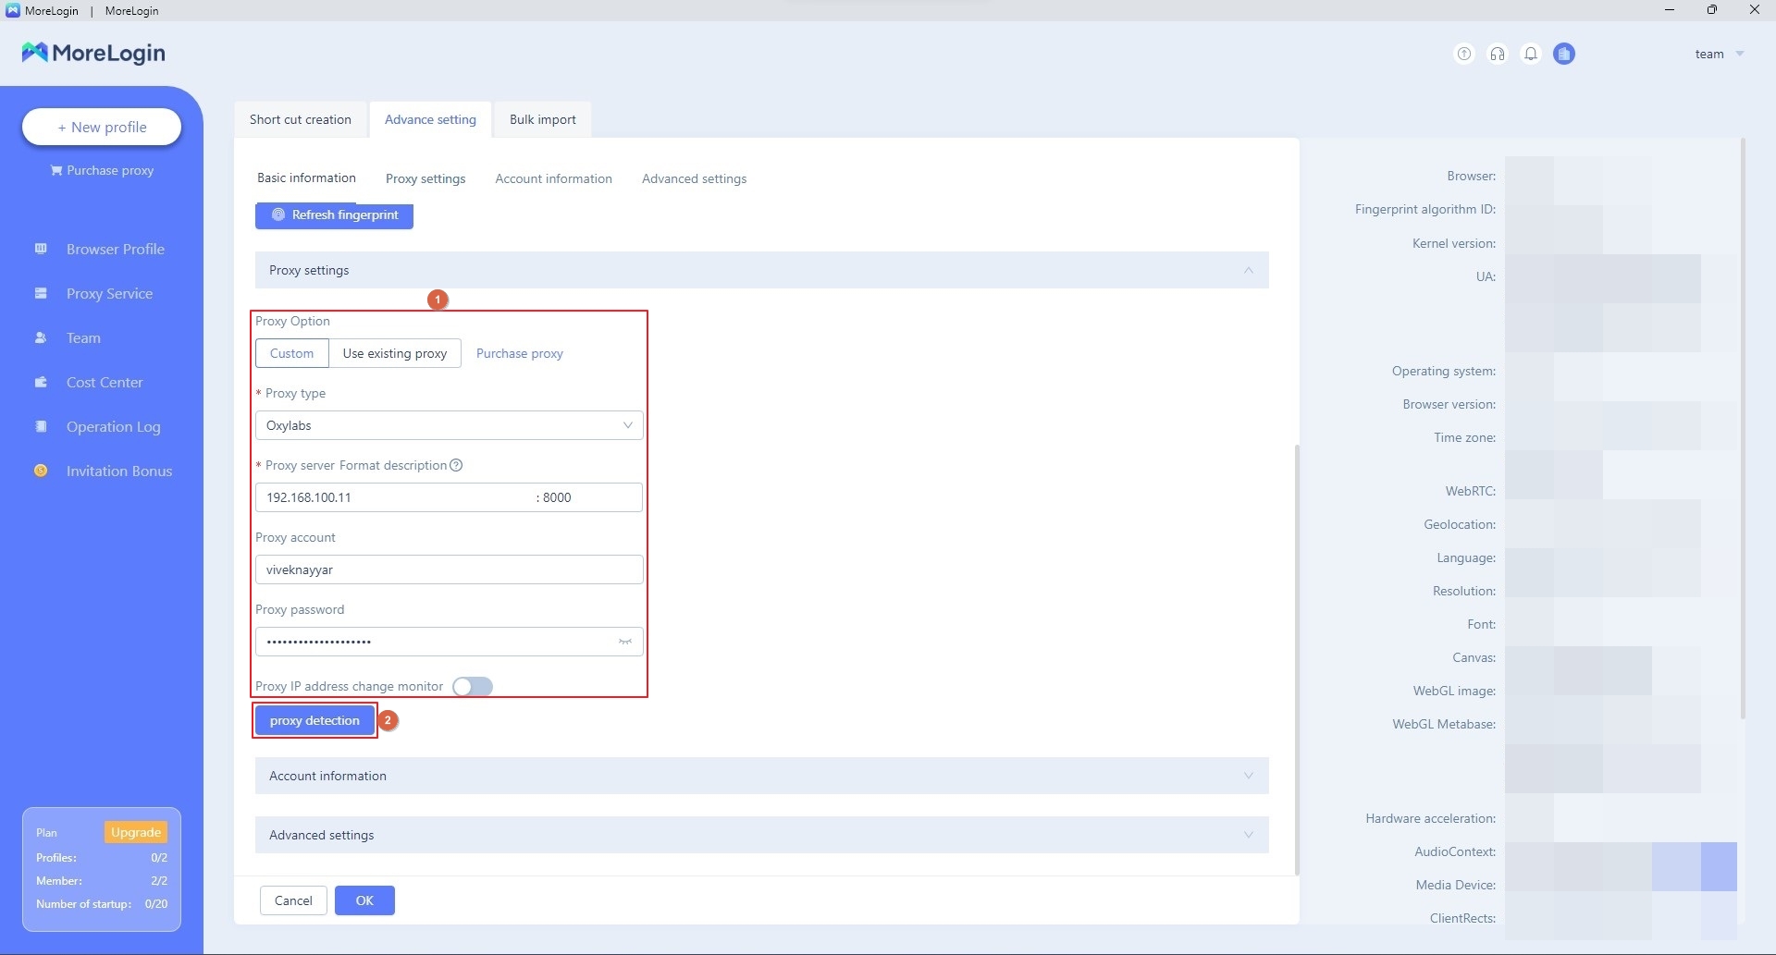Image resolution: width=1776 pixels, height=955 pixels.
Task: Select Use existing proxy option
Action: coord(395,353)
